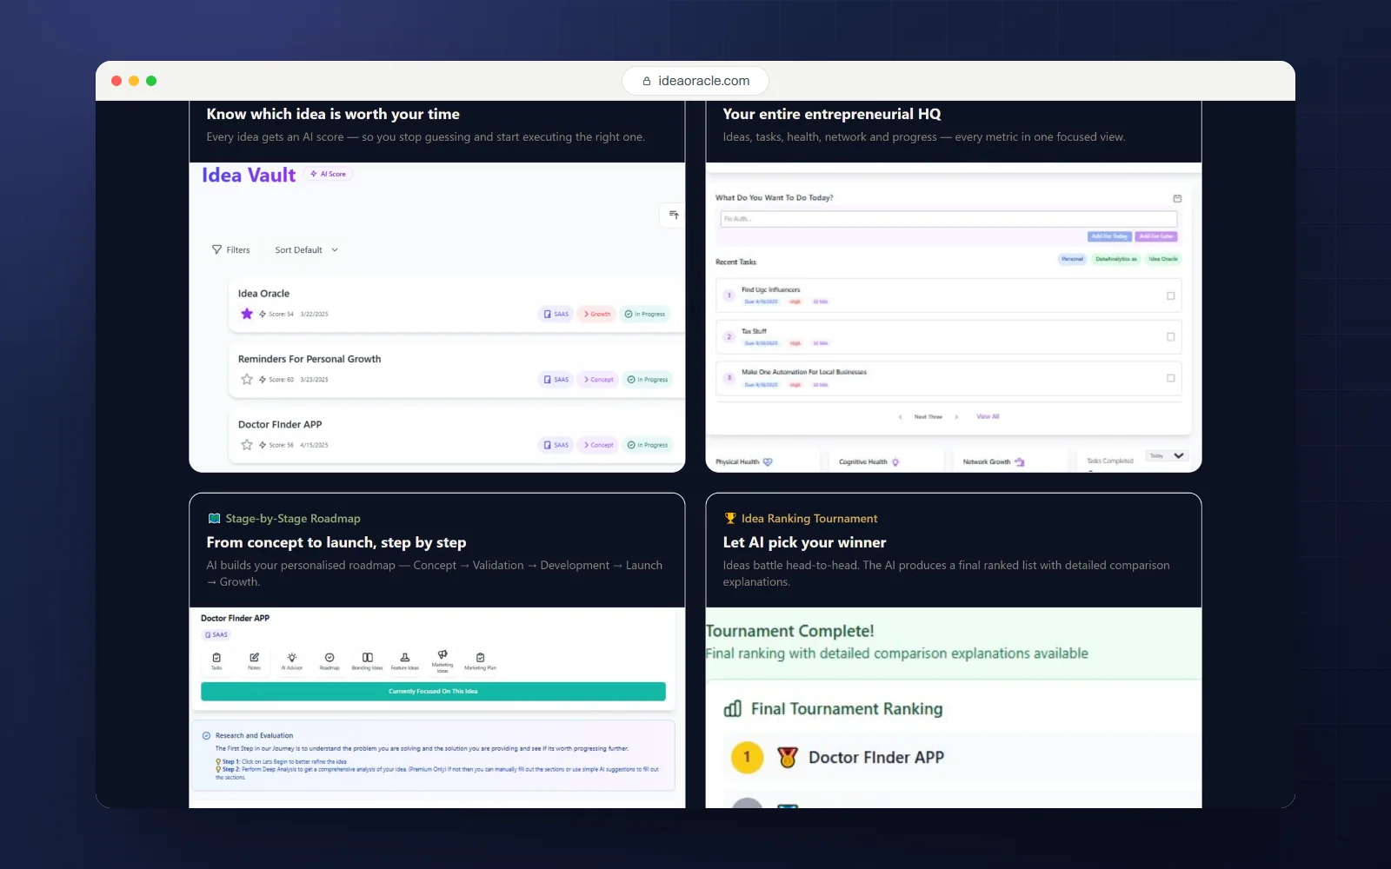Check off the Tax Stuff task

1170,336
